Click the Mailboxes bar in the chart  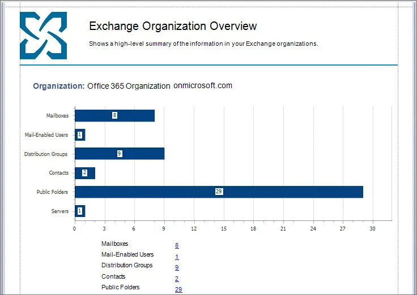(114, 116)
